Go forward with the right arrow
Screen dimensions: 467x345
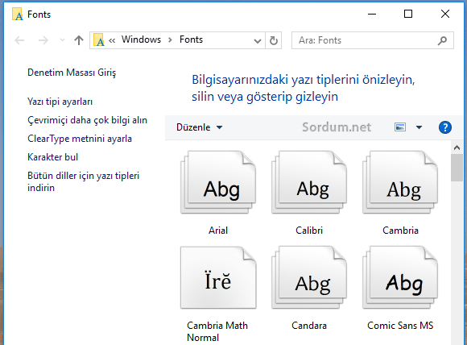click(x=43, y=40)
